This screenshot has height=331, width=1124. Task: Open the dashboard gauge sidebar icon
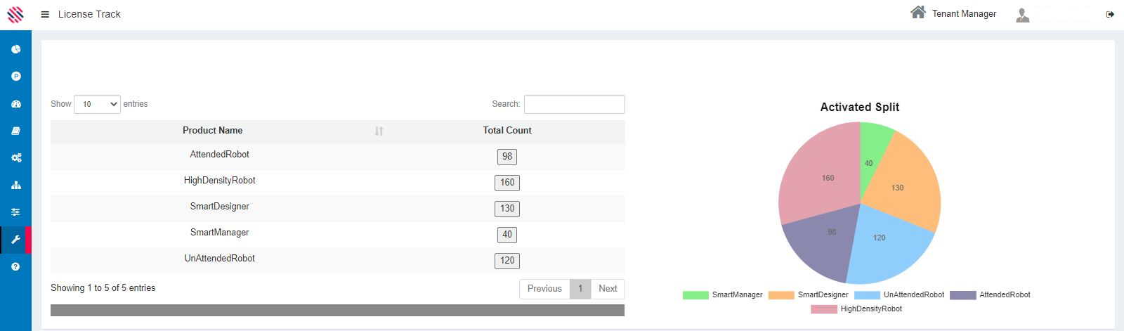pyautogui.click(x=16, y=104)
